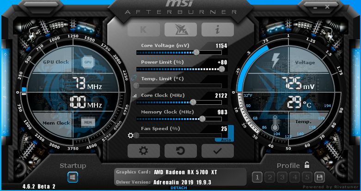Click the MEM chip icon in the clock gauge

[88, 122]
